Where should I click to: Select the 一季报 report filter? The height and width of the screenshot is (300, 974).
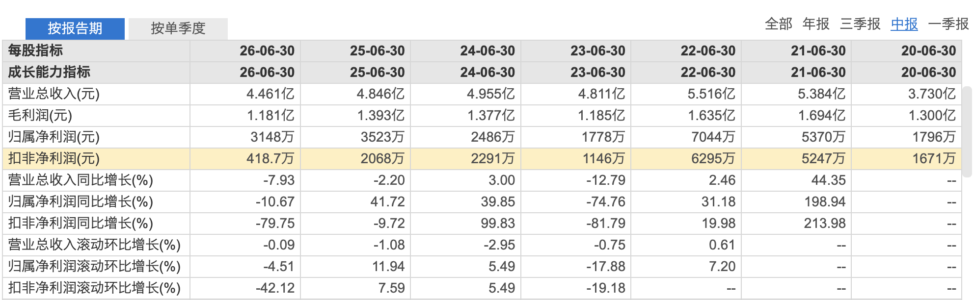(x=948, y=24)
